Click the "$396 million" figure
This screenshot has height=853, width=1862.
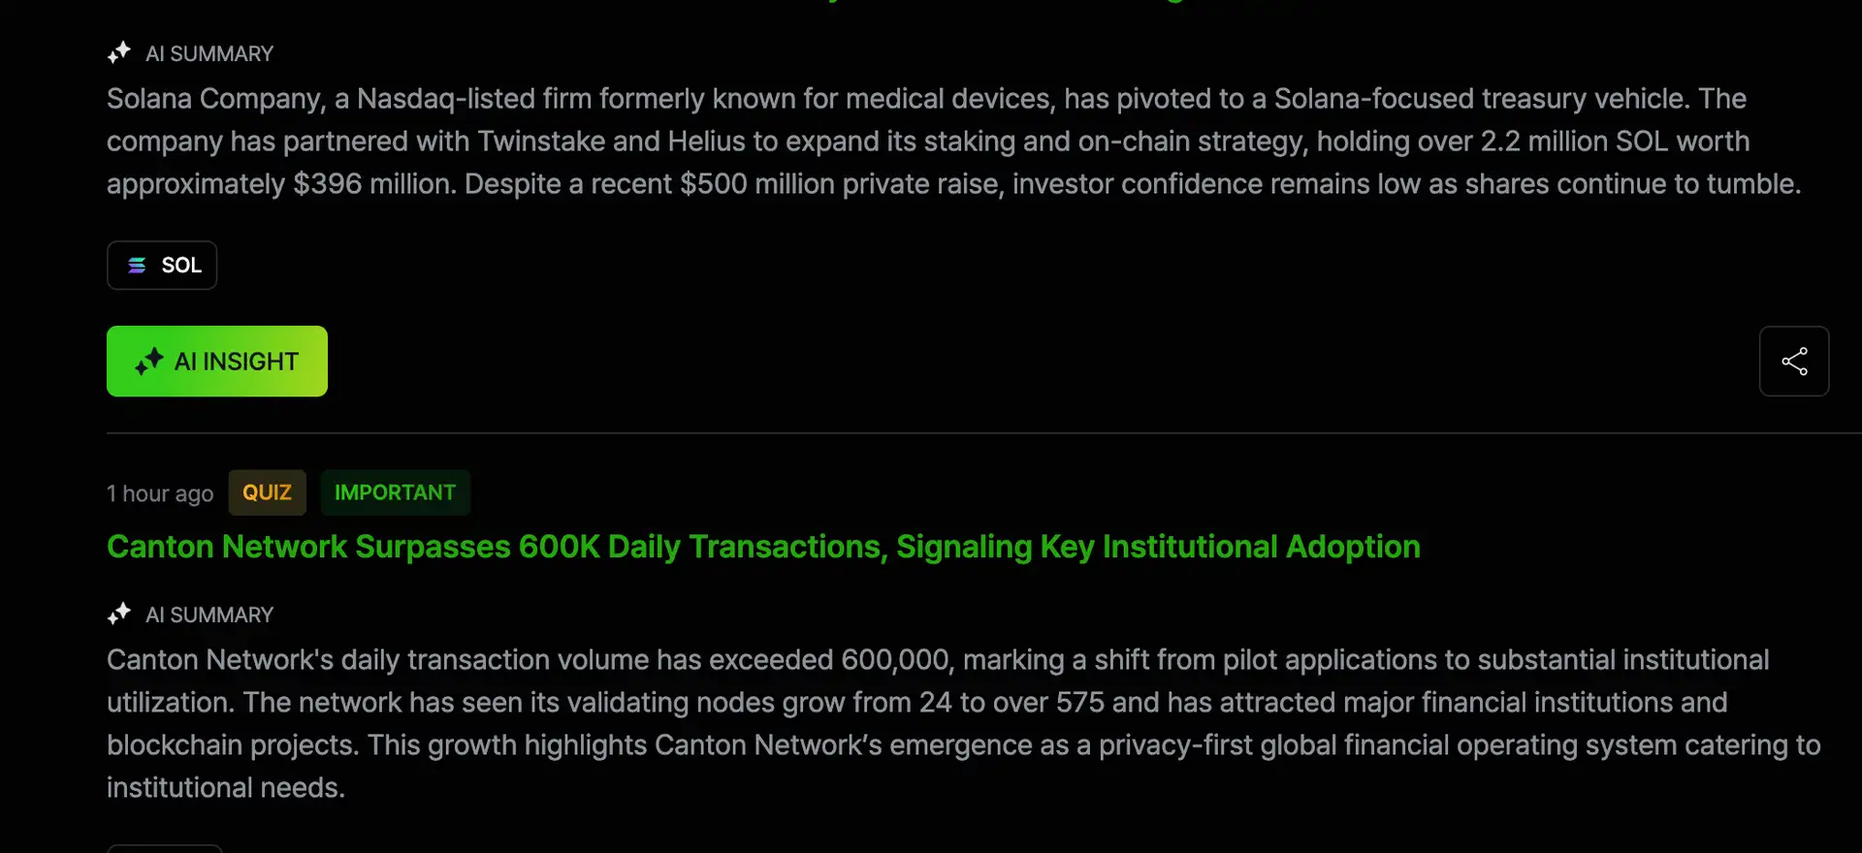coord(374,184)
